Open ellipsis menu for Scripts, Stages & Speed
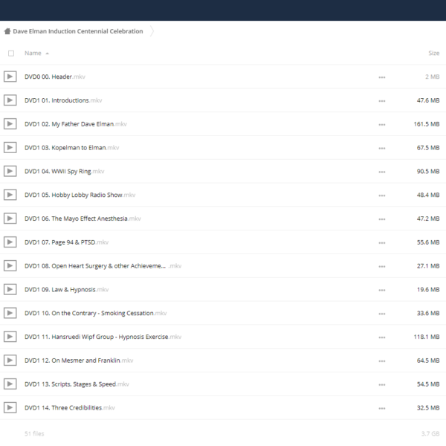Screen dimensions: 446x446 click(x=382, y=384)
